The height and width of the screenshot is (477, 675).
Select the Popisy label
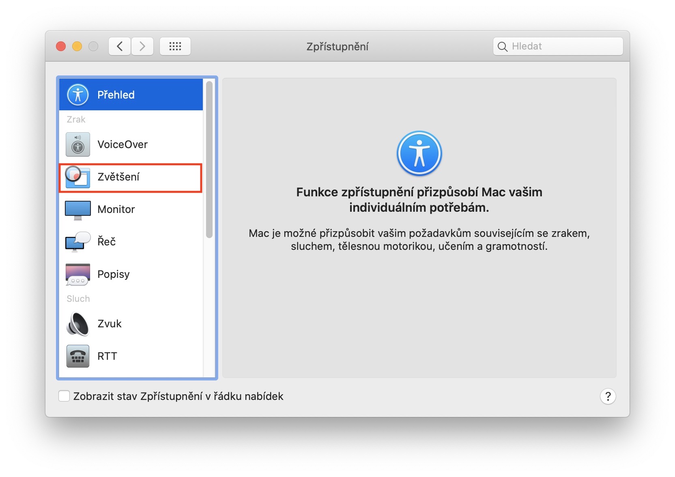114,275
